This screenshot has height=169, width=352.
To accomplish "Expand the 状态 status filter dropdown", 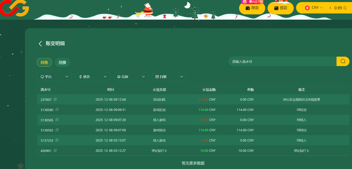I will click(93, 77).
